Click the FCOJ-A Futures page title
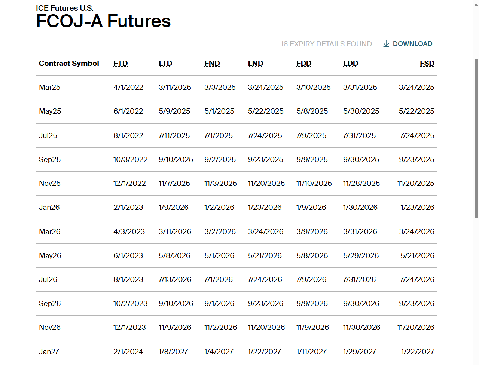Viewport: 479px width, 365px height. click(103, 21)
